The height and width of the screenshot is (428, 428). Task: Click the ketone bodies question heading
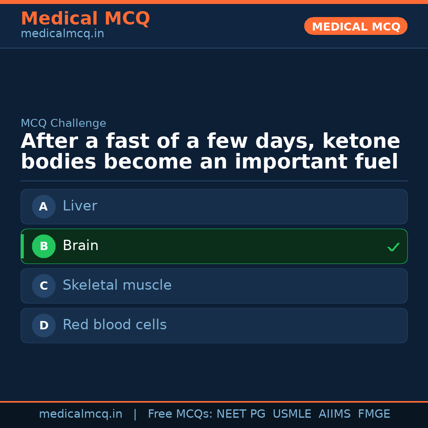coord(210,152)
